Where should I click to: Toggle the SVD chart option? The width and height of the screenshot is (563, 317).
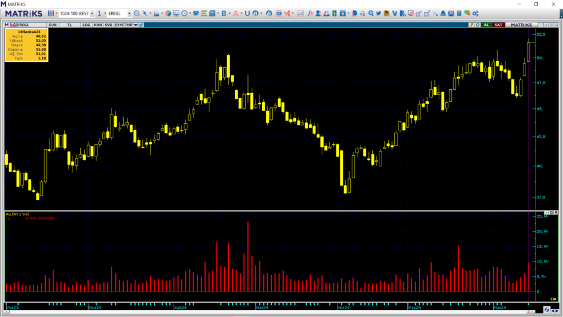(x=108, y=25)
